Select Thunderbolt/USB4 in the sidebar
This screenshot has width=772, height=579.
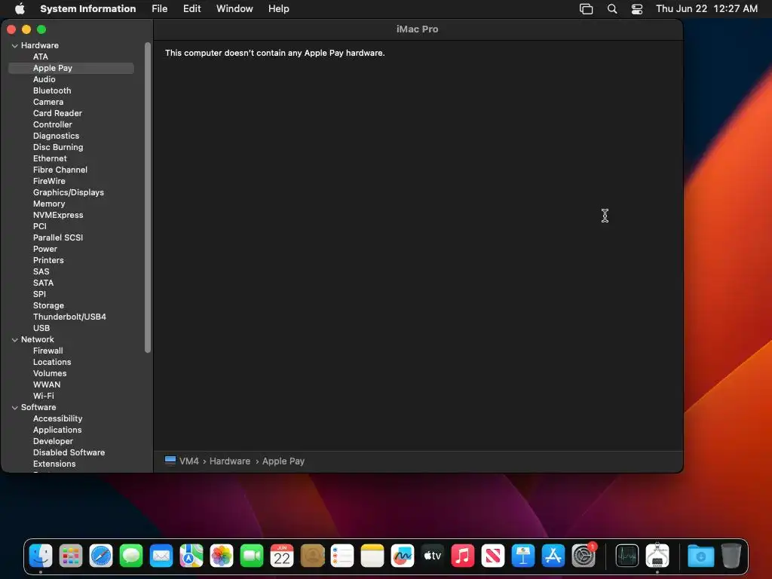click(69, 317)
